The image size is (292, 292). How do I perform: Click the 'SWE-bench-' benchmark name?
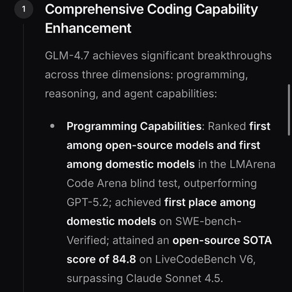[x=208, y=221]
